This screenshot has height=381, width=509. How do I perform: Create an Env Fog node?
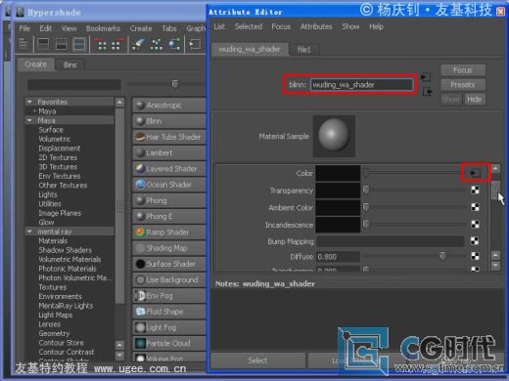click(x=169, y=296)
